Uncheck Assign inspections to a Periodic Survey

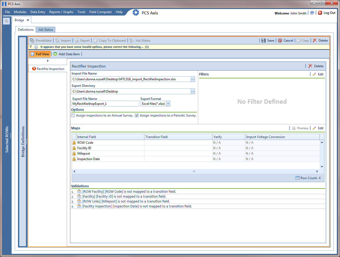[x=137, y=115]
